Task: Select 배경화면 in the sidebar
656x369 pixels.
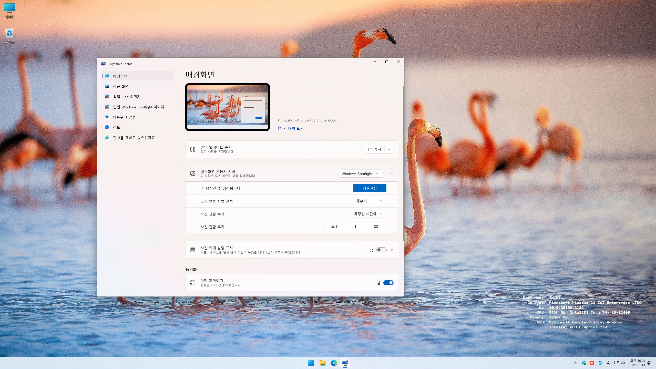Action: coord(138,76)
